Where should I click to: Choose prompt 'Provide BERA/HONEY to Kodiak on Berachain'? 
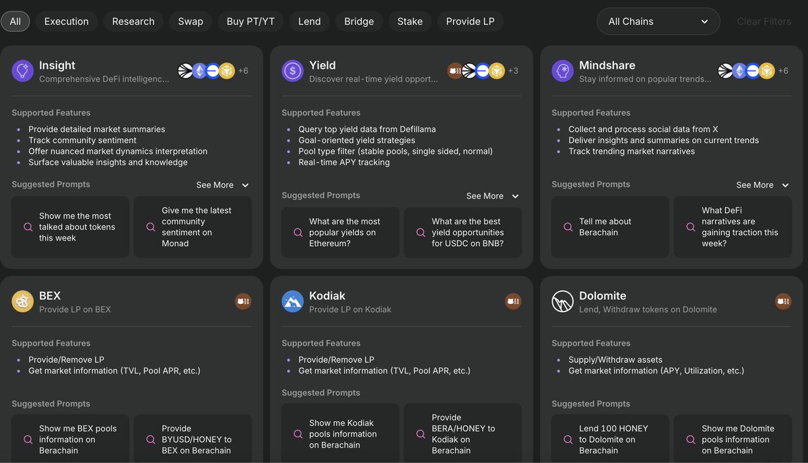[x=463, y=433]
